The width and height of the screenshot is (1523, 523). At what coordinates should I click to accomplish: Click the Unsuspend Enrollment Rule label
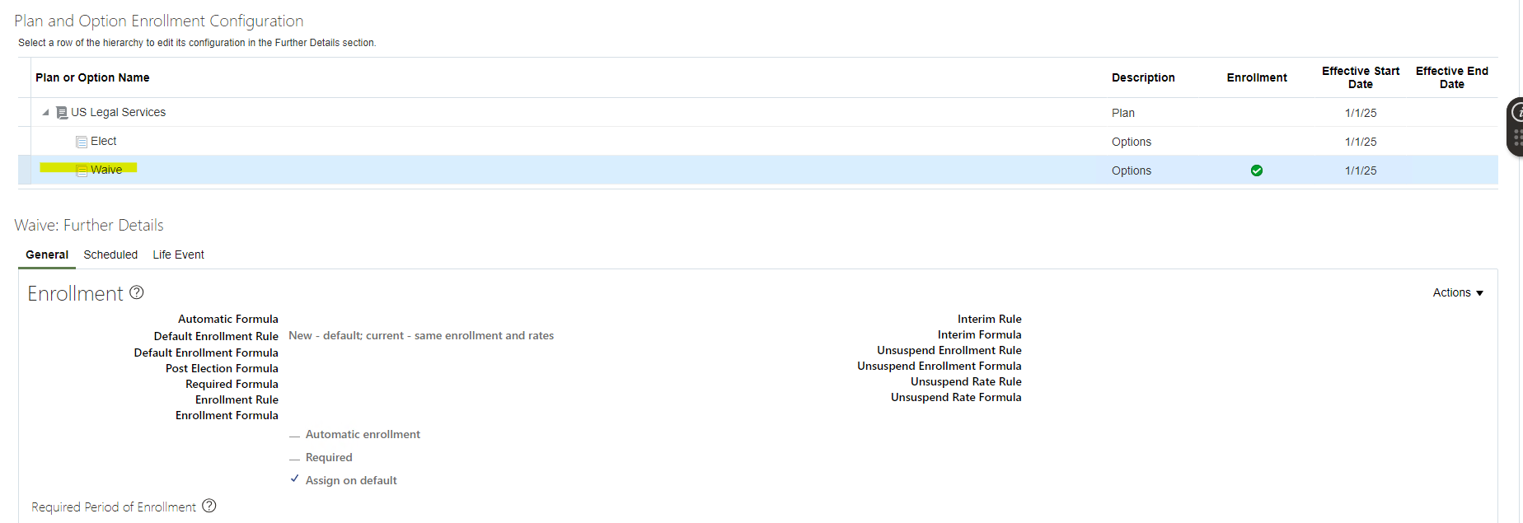[949, 350]
